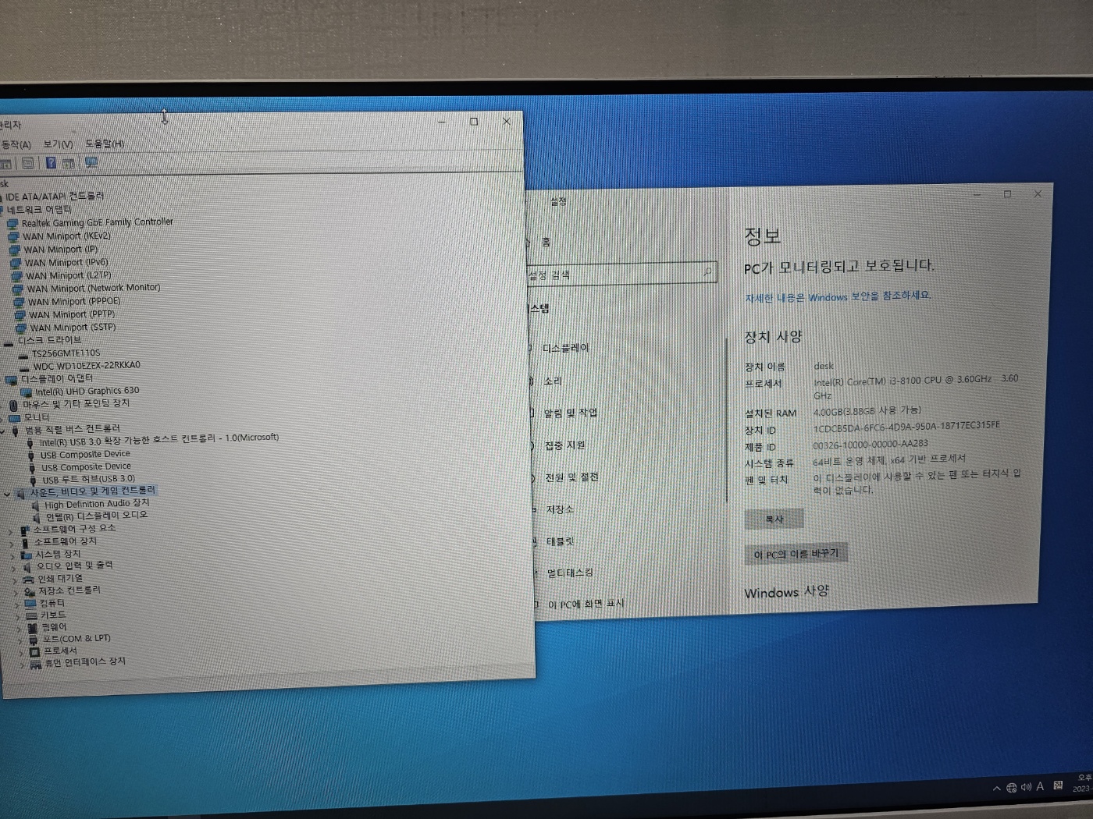Click the 인쇄 대기열 printer icon

coord(29,580)
